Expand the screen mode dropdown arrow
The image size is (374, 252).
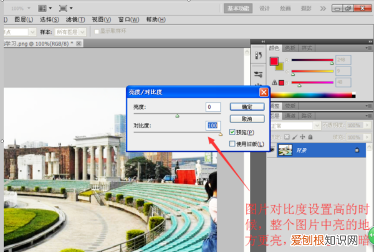pos(71,8)
